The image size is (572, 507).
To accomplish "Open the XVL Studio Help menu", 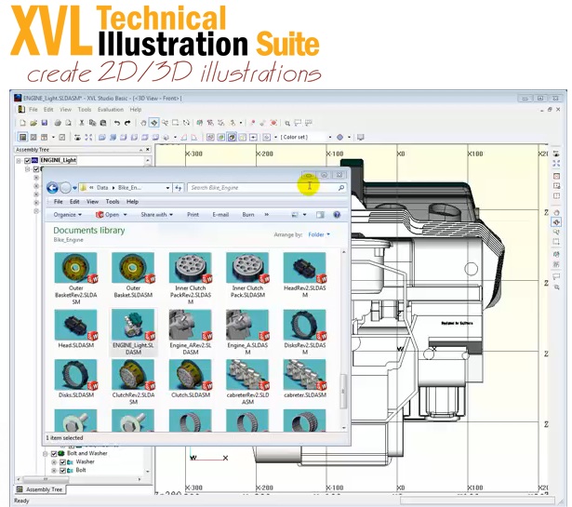I will pyautogui.click(x=136, y=110).
